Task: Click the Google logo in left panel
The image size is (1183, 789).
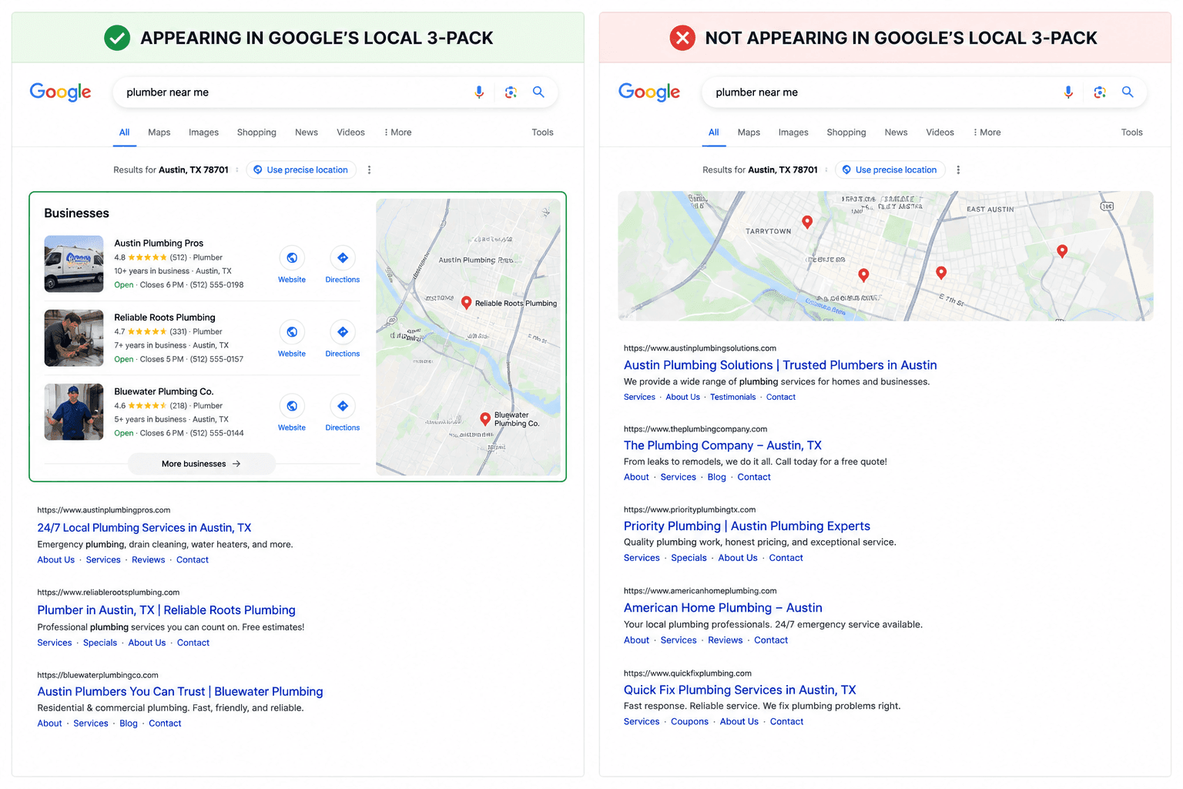Action: 60,92
